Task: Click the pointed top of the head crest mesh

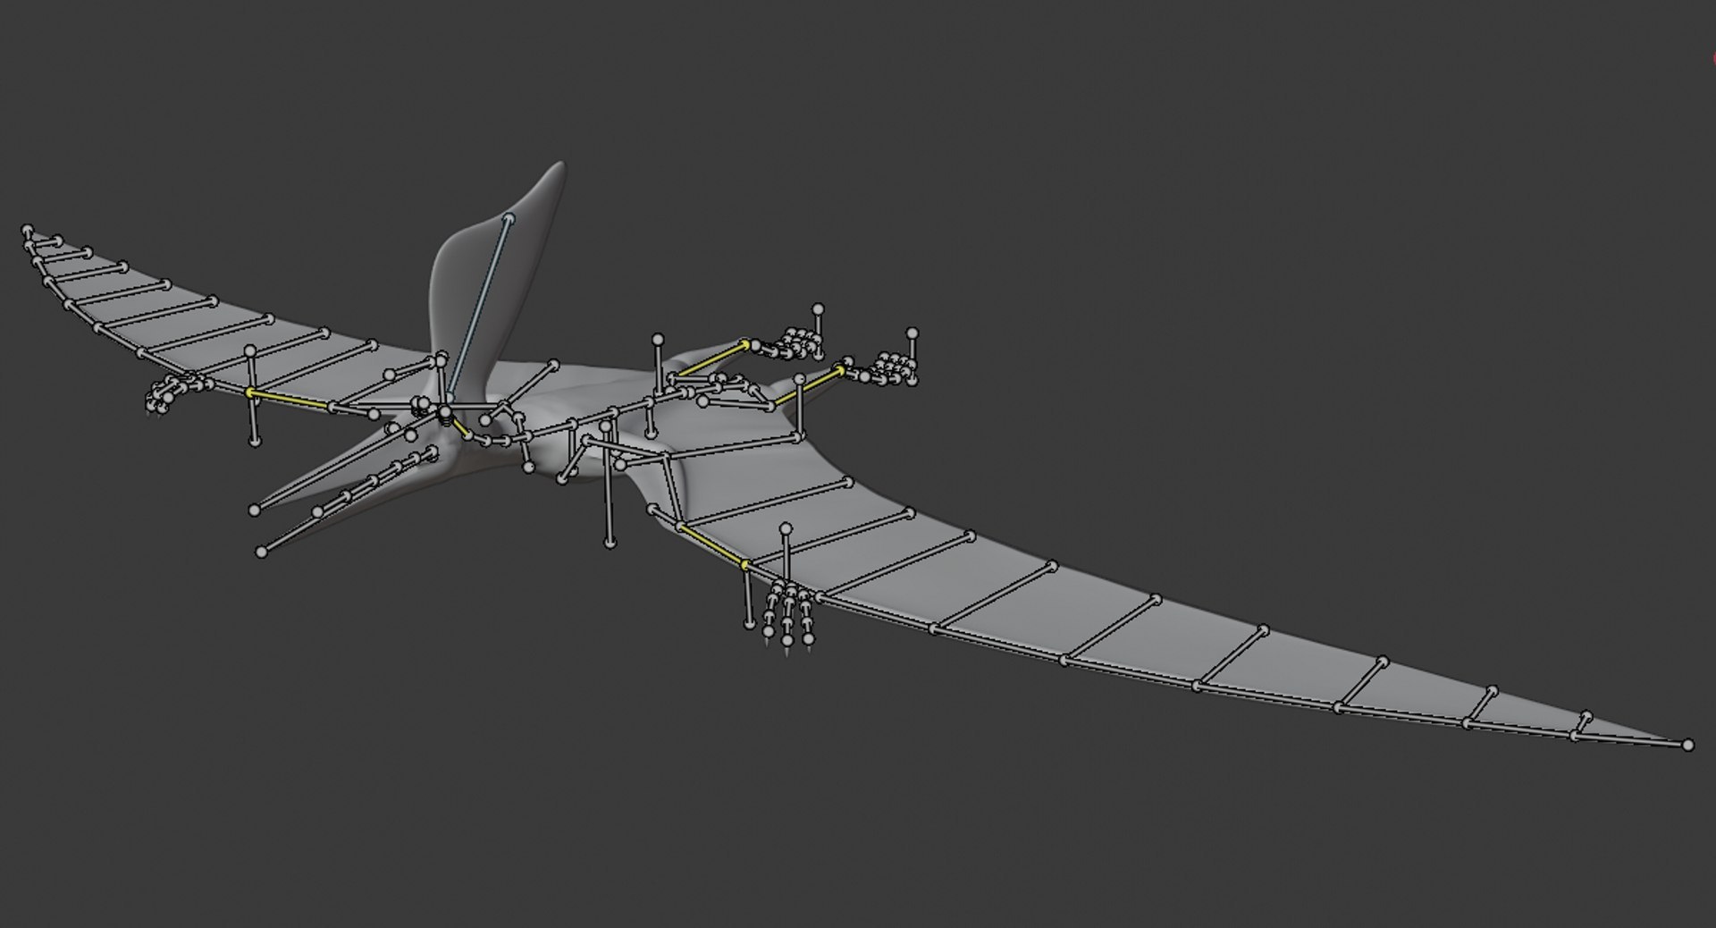Action: coord(561,165)
